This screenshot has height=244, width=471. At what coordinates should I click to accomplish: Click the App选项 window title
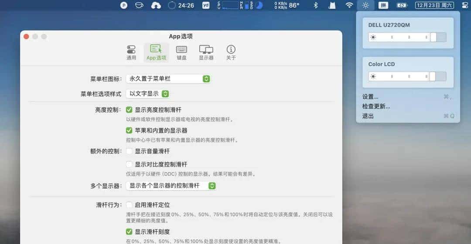(181, 37)
